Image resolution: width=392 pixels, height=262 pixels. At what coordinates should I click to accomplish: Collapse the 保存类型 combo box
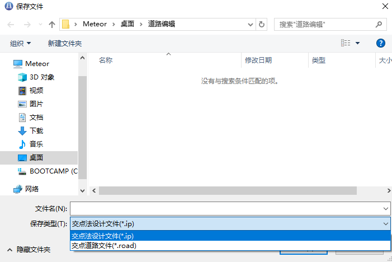(x=386, y=224)
